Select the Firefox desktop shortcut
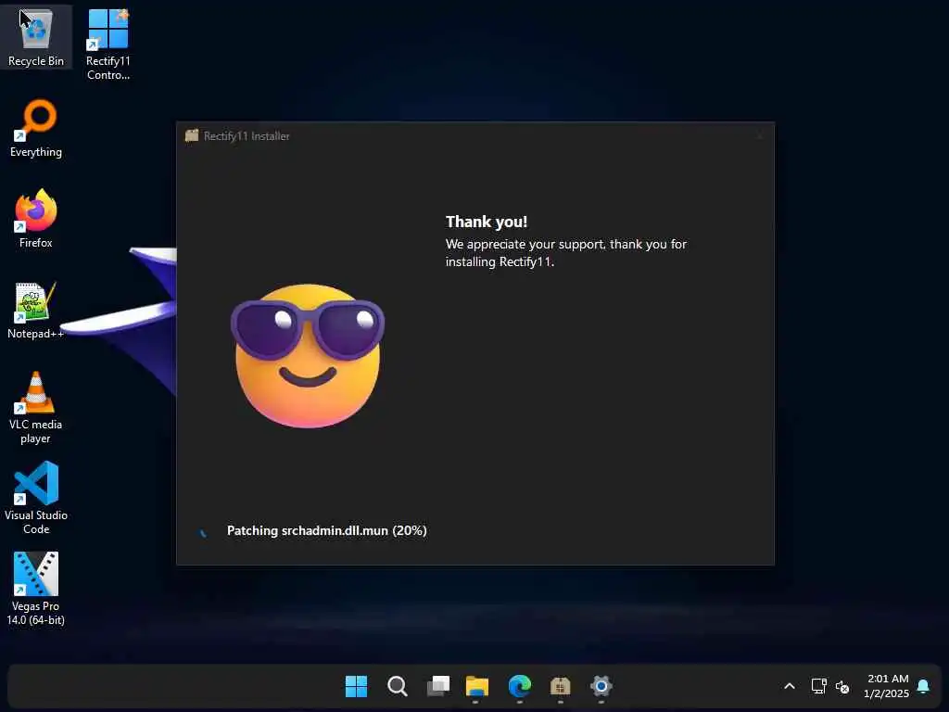This screenshot has width=949, height=712. coord(36,219)
